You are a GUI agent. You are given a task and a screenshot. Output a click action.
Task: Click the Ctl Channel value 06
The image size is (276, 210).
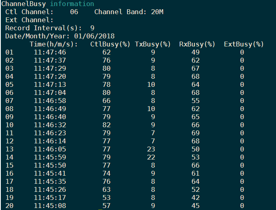74,12
